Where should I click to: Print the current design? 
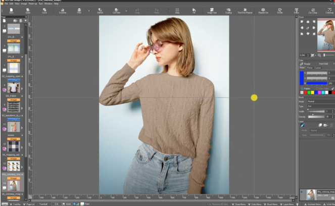click(x=79, y=11)
